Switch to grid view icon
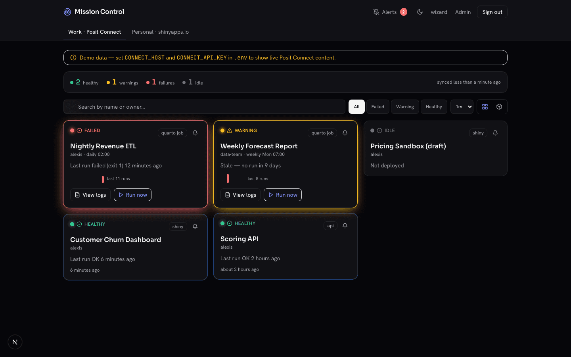The height and width of the screenshot is (357, 571). (x=485, y=107)
